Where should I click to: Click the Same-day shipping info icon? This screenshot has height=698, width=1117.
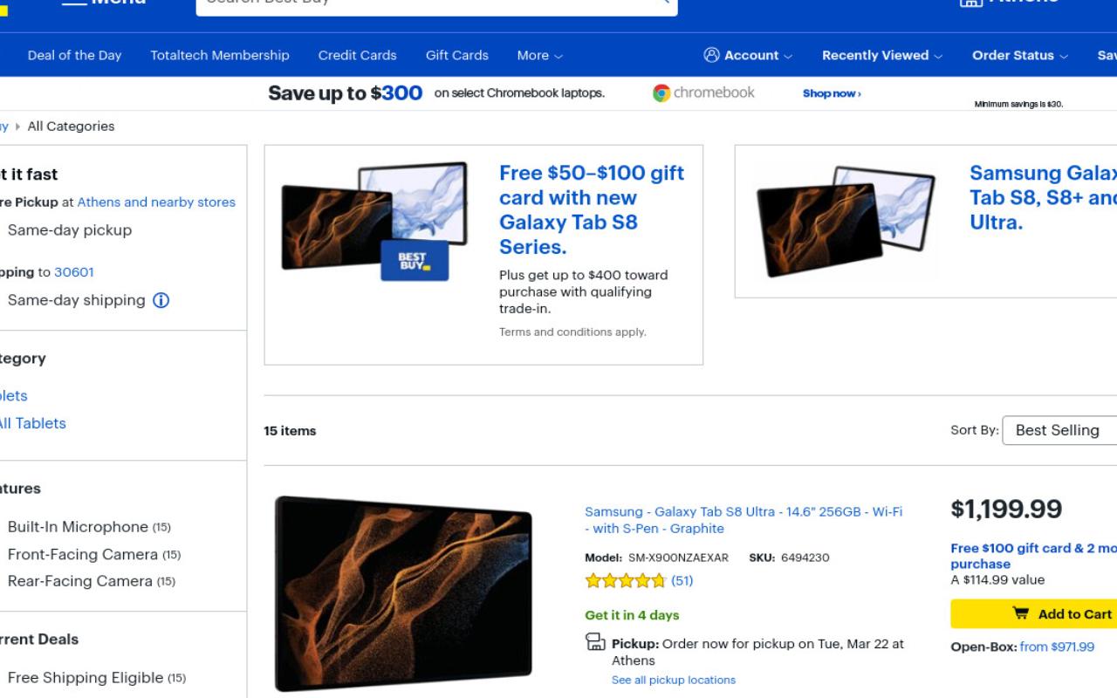coord(161,300)
